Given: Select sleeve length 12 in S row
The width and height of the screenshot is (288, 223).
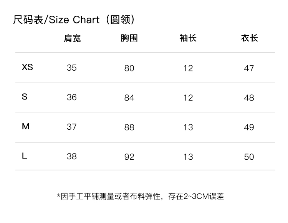Looking at the screenshot, I should click(x=188, y=97).
